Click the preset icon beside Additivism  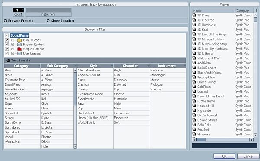pyautogui.click(x=194, y=63)
